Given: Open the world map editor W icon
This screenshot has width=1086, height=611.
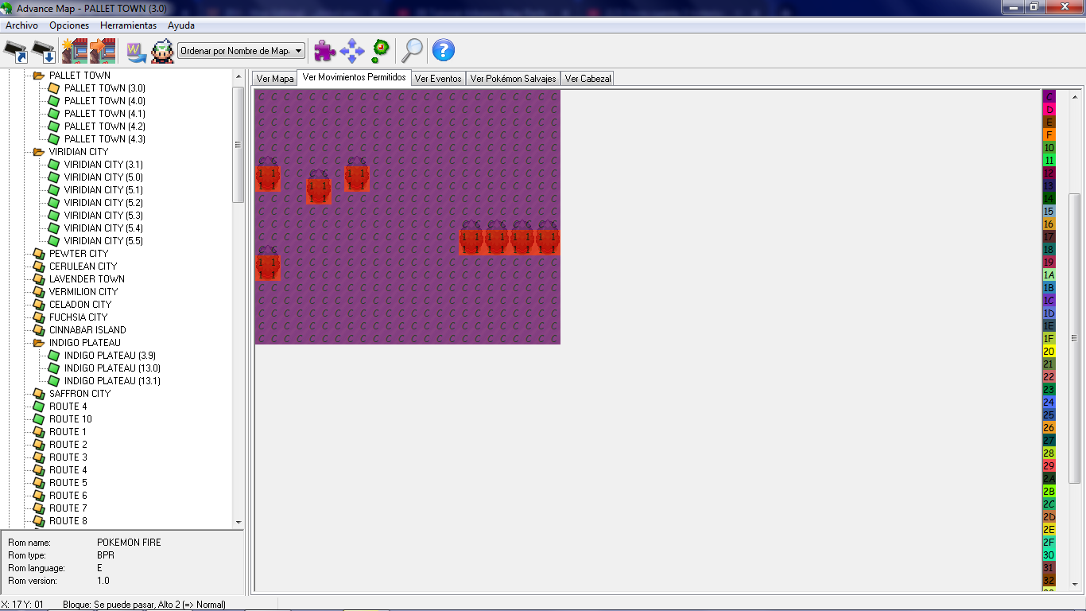Looking at the screenshot, I should [x=136, y=51].
